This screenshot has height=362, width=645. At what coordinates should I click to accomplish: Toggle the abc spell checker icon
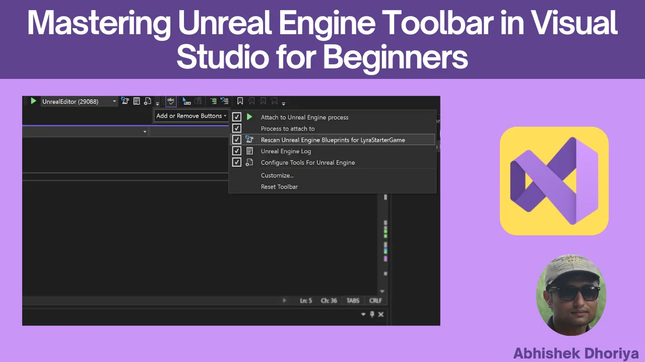point(171,101)
